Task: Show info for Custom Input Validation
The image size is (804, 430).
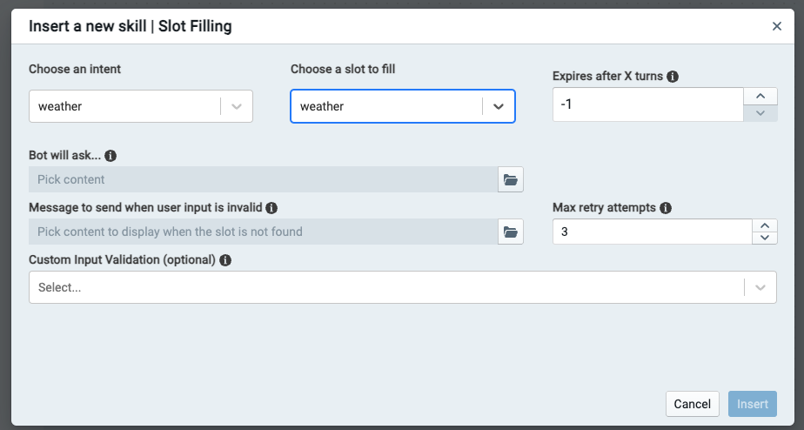Action: tap(225, 260)
